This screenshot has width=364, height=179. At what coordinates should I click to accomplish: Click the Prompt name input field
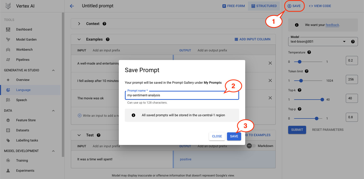point(182,95)
